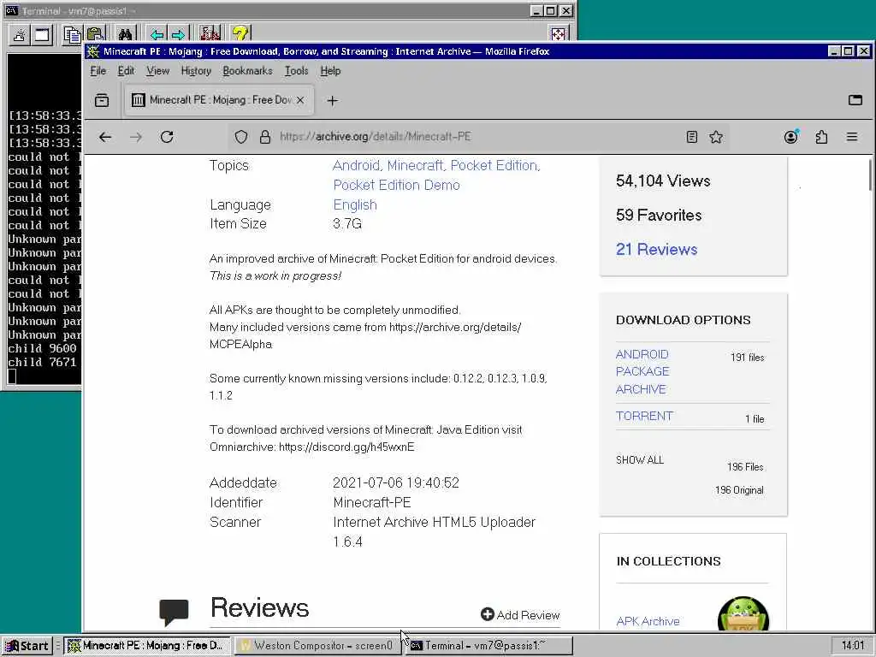876x657 pixels.
Task: Click the sidebar view icon at tab bar right
Action: pos(855,101)
